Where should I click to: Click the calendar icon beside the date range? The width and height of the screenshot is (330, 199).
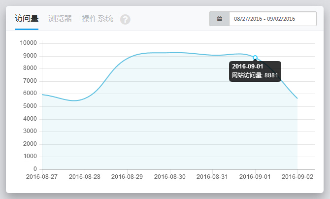(x=219, y=19)
